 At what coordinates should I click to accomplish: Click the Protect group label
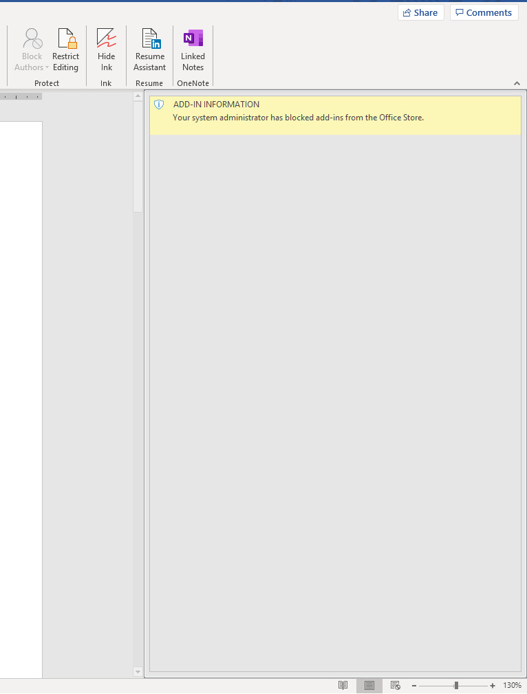tap(47, 83)
